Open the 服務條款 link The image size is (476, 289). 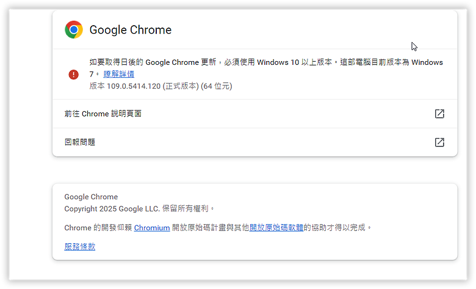click(x=80, y=246)
